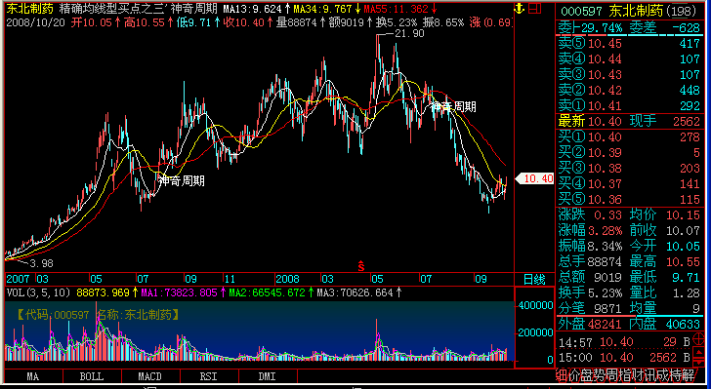Select the 细 tab in the bottom-right strip
The height and width of the screenshot is (389, 711).
pos(562,375)
